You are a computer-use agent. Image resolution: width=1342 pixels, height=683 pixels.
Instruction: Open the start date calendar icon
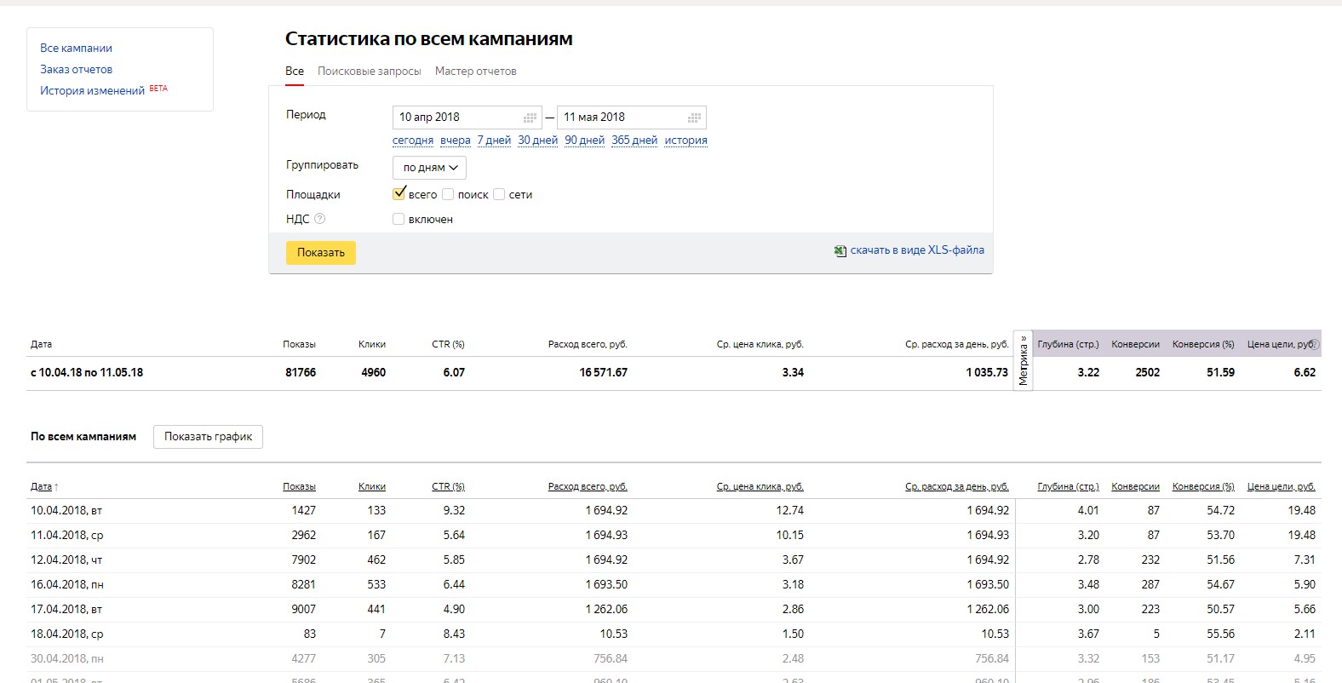[x=530, y=118]
